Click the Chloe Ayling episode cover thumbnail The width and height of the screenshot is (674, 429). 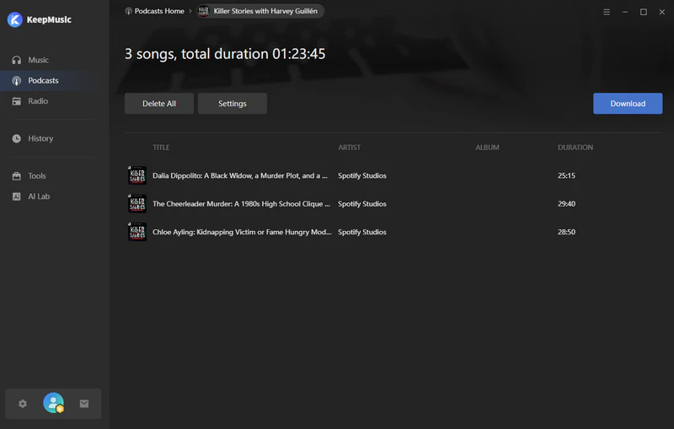(x=137, y=232)
